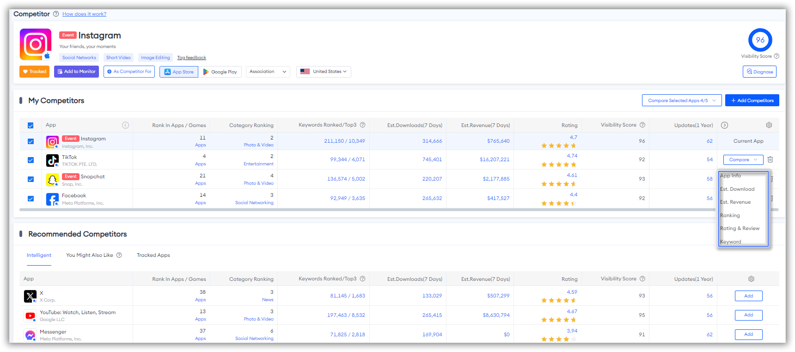This screenshot has height=352, width=795.
Task: Click the Diagnose button
Action: 759,72
